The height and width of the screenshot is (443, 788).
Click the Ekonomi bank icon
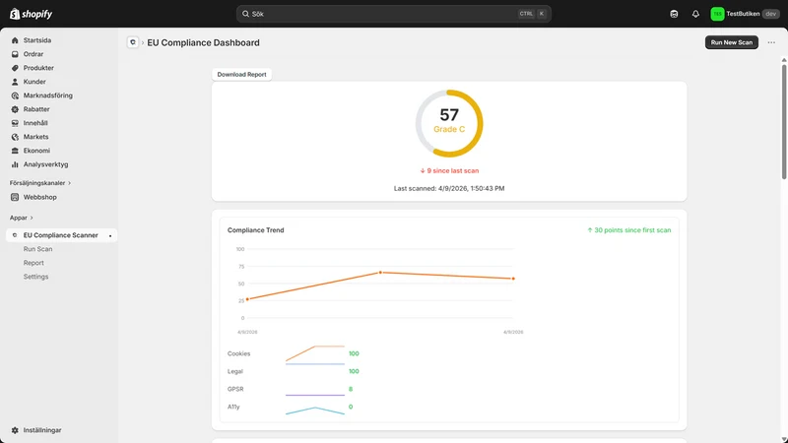[15, 151]
